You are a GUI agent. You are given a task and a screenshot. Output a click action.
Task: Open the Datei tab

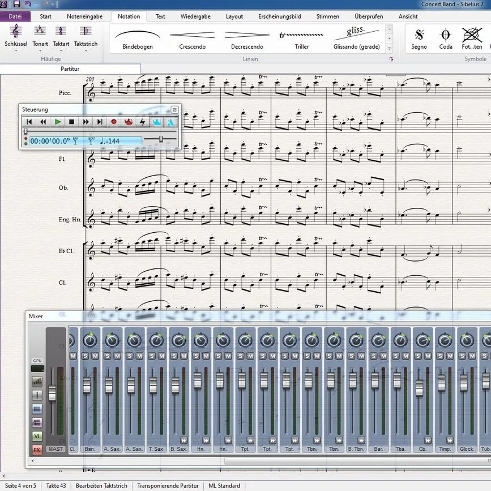(x=15, y=16)
